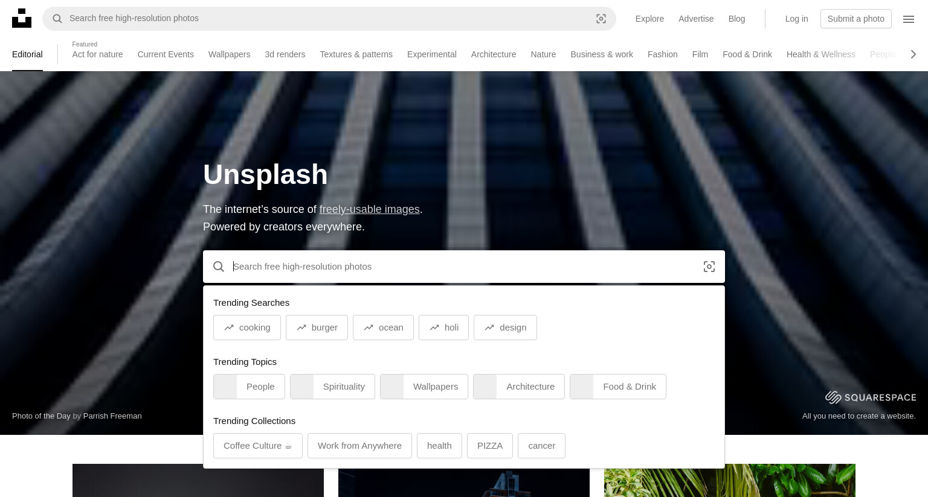Image resolution: width=928 pixels, height=497 pixels.
Task: Click Log in
Action: pyautogui.click(x=796, y=19)
